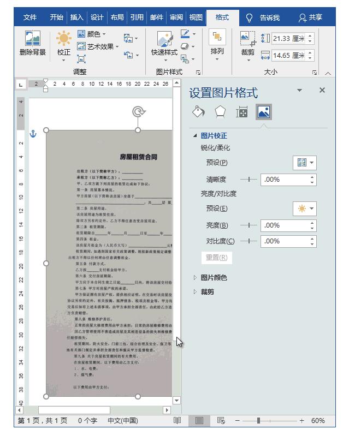This screenshot has height=435, width=349.
Task: Open the Picture Styles dialog launcher
Action: click(x=198, y=73)
